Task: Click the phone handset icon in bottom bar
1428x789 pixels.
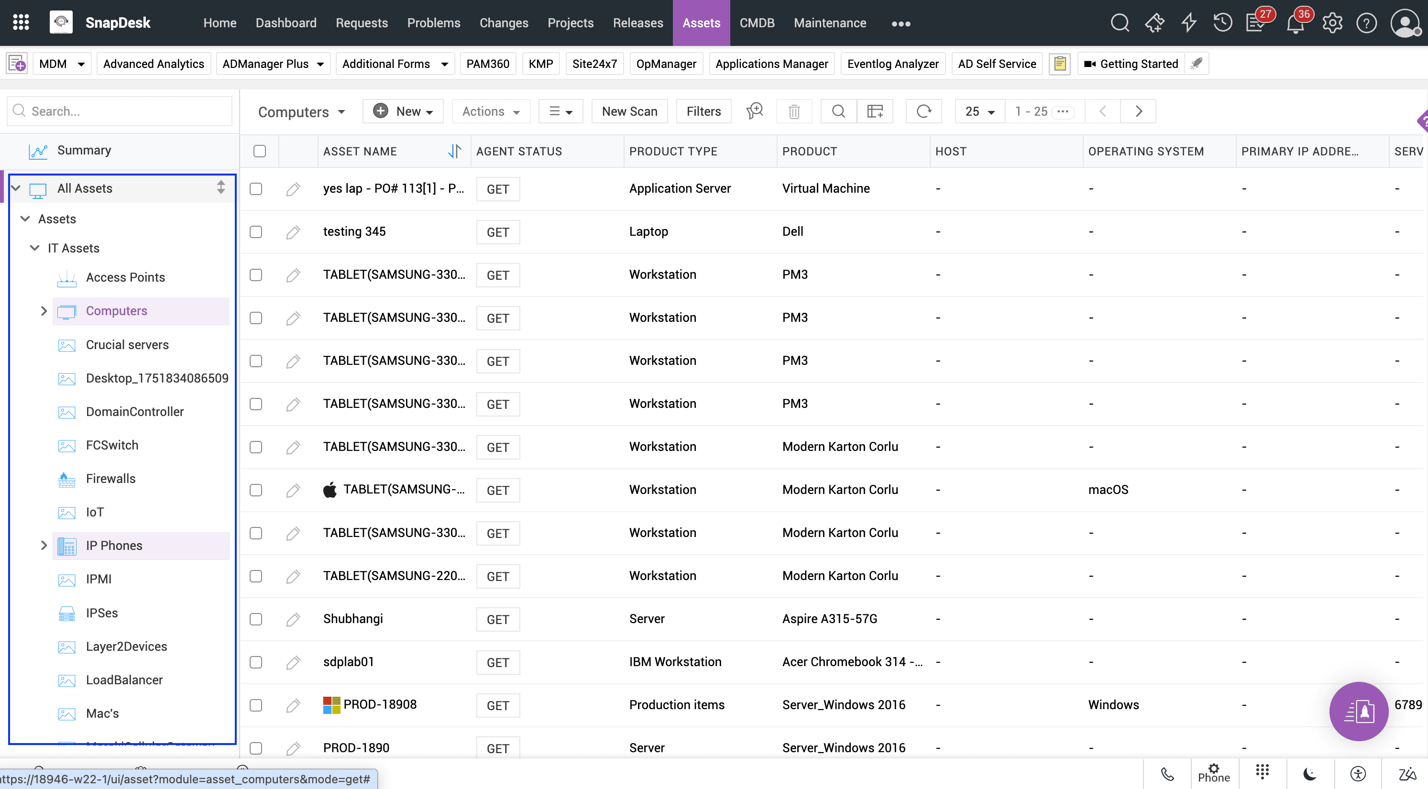Action: [x=1167, y=774]
